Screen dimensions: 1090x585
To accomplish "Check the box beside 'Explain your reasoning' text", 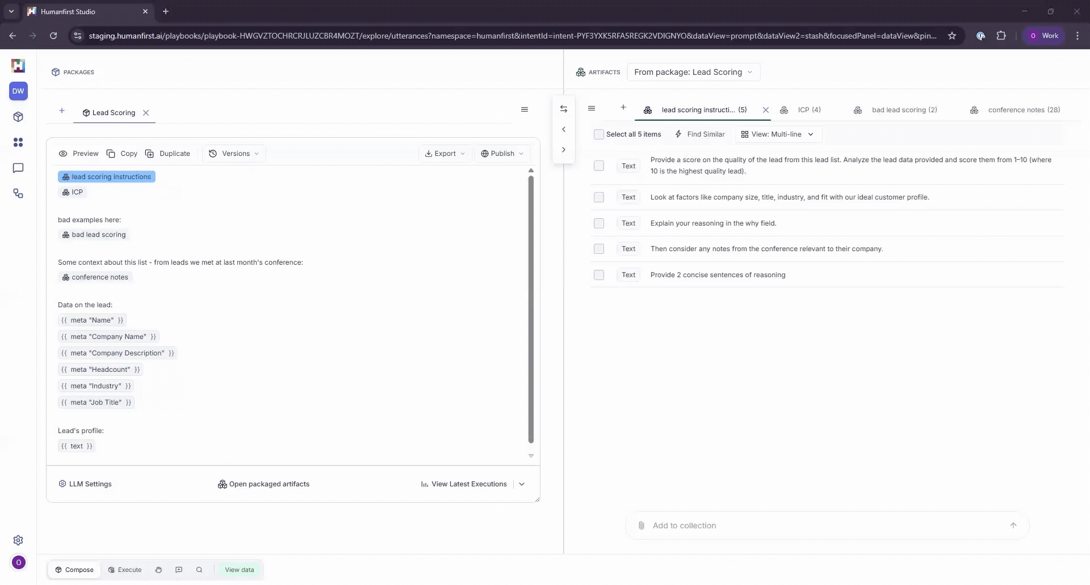I will (599, 223).
